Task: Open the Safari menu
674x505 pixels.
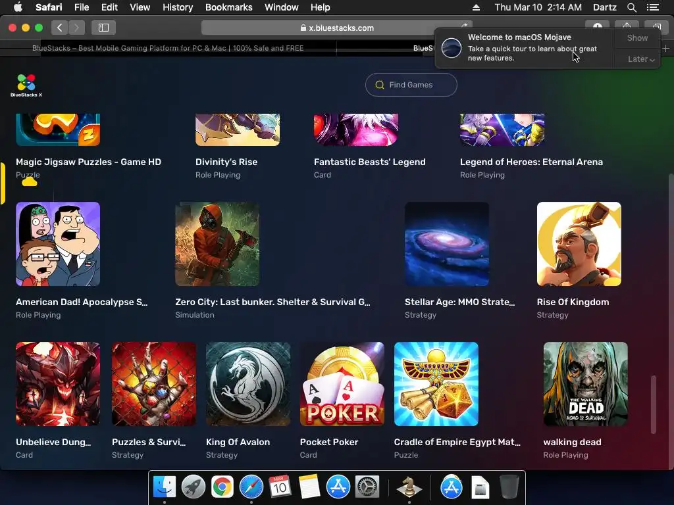Action: click(49, 7)
